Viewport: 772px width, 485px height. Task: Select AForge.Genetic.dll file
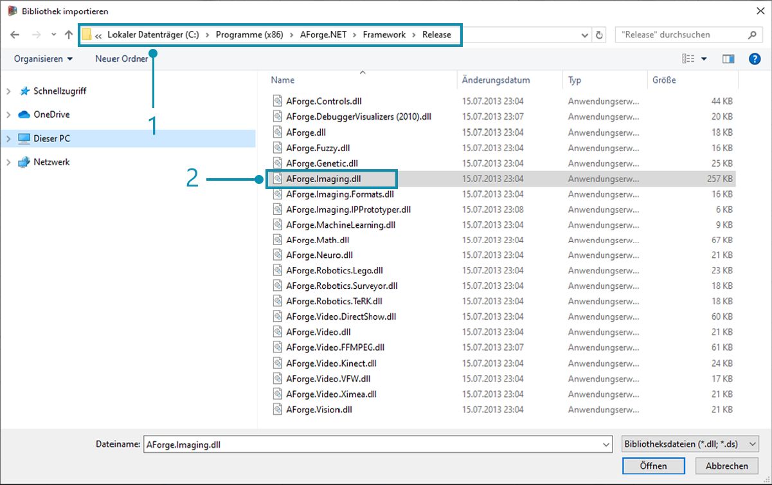322,163
